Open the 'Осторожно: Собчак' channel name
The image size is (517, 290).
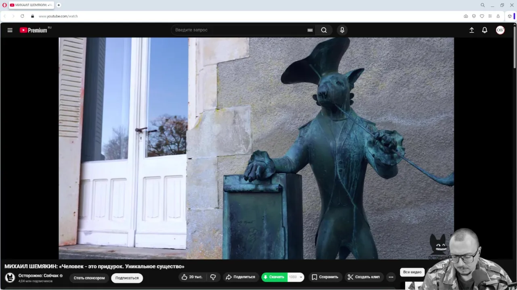(38, 275)
